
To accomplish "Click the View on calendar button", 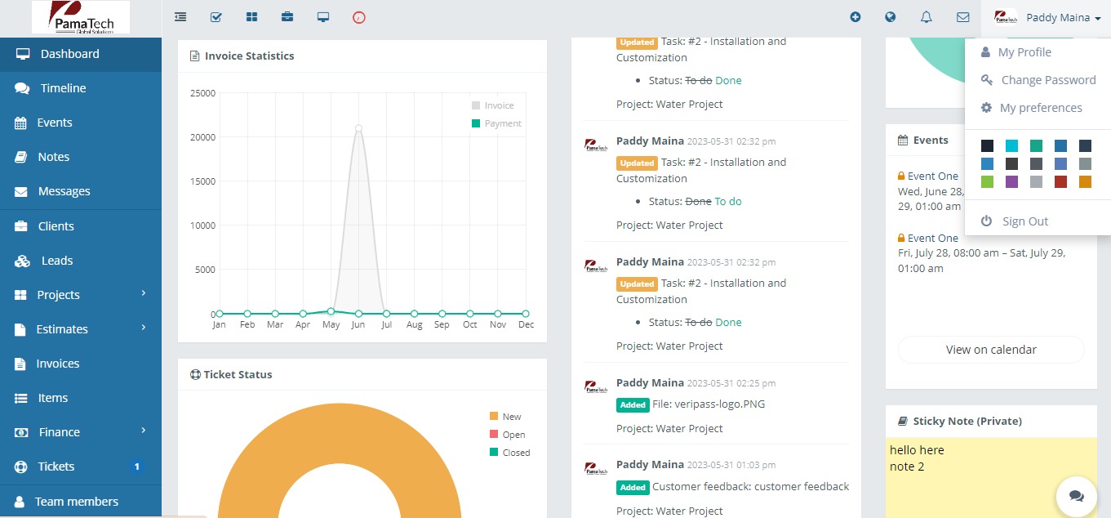I will coord(991,350).
